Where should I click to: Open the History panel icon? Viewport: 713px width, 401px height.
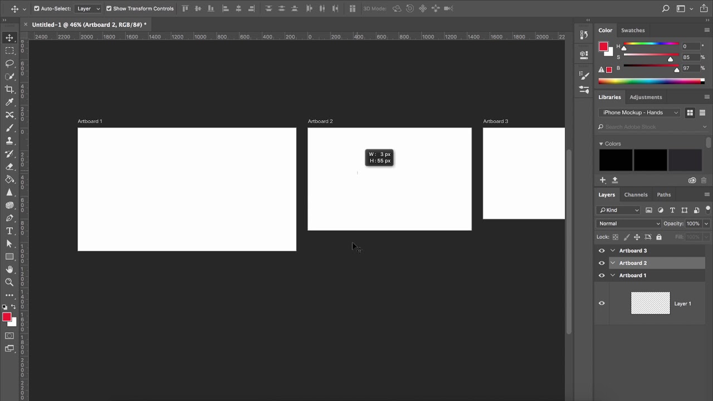pyautogui.click(x=584, y=35)
